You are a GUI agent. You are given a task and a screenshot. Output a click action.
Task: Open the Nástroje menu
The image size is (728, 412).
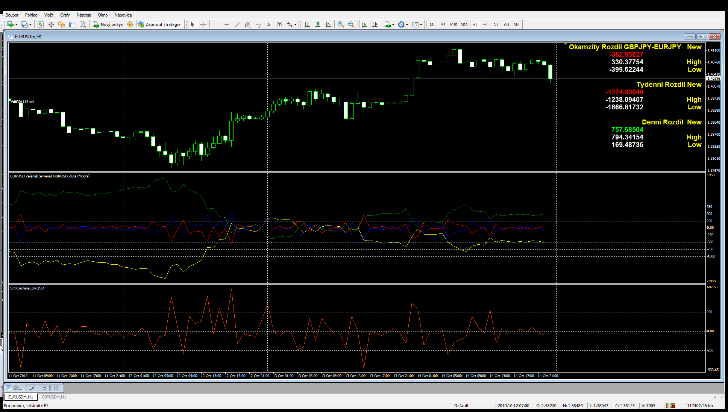(83, 15)
